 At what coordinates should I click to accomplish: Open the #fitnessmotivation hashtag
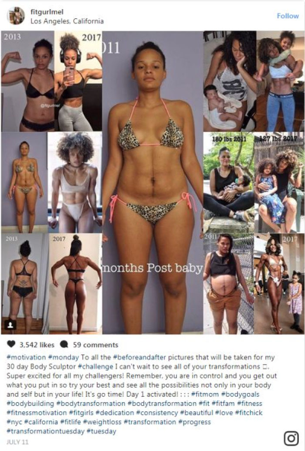point(37,413)
